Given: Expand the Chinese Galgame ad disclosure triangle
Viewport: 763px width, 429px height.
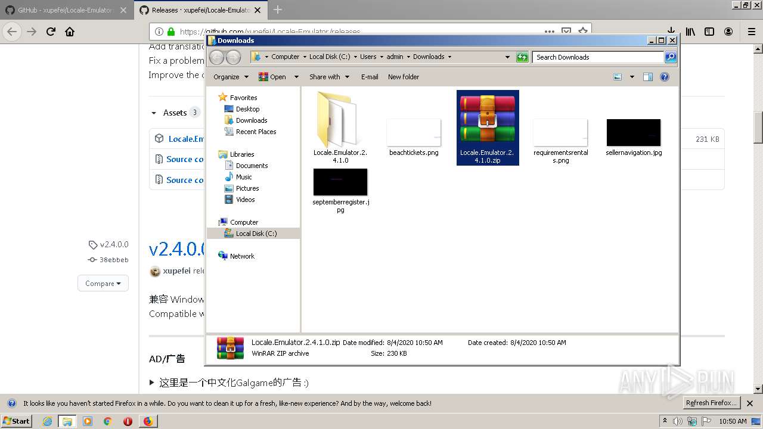Looking at the screenshot, I should 153,383.
